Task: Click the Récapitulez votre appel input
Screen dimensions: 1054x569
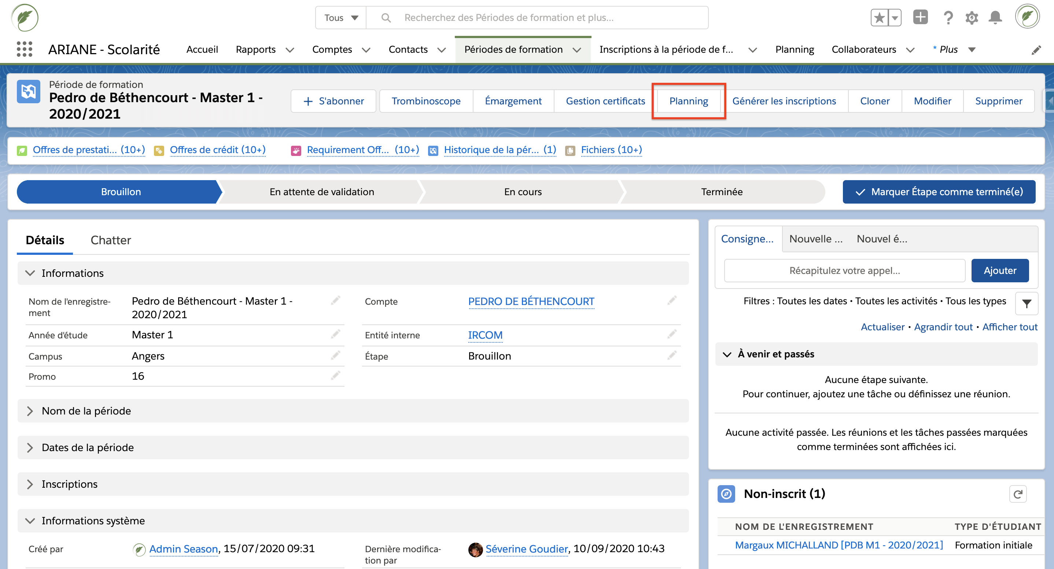Action: (x=844, y=271)
